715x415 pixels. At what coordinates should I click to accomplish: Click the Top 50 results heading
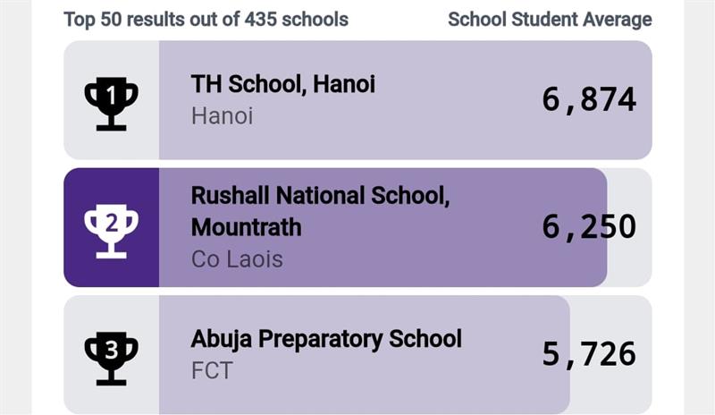(x=206, y=19)
